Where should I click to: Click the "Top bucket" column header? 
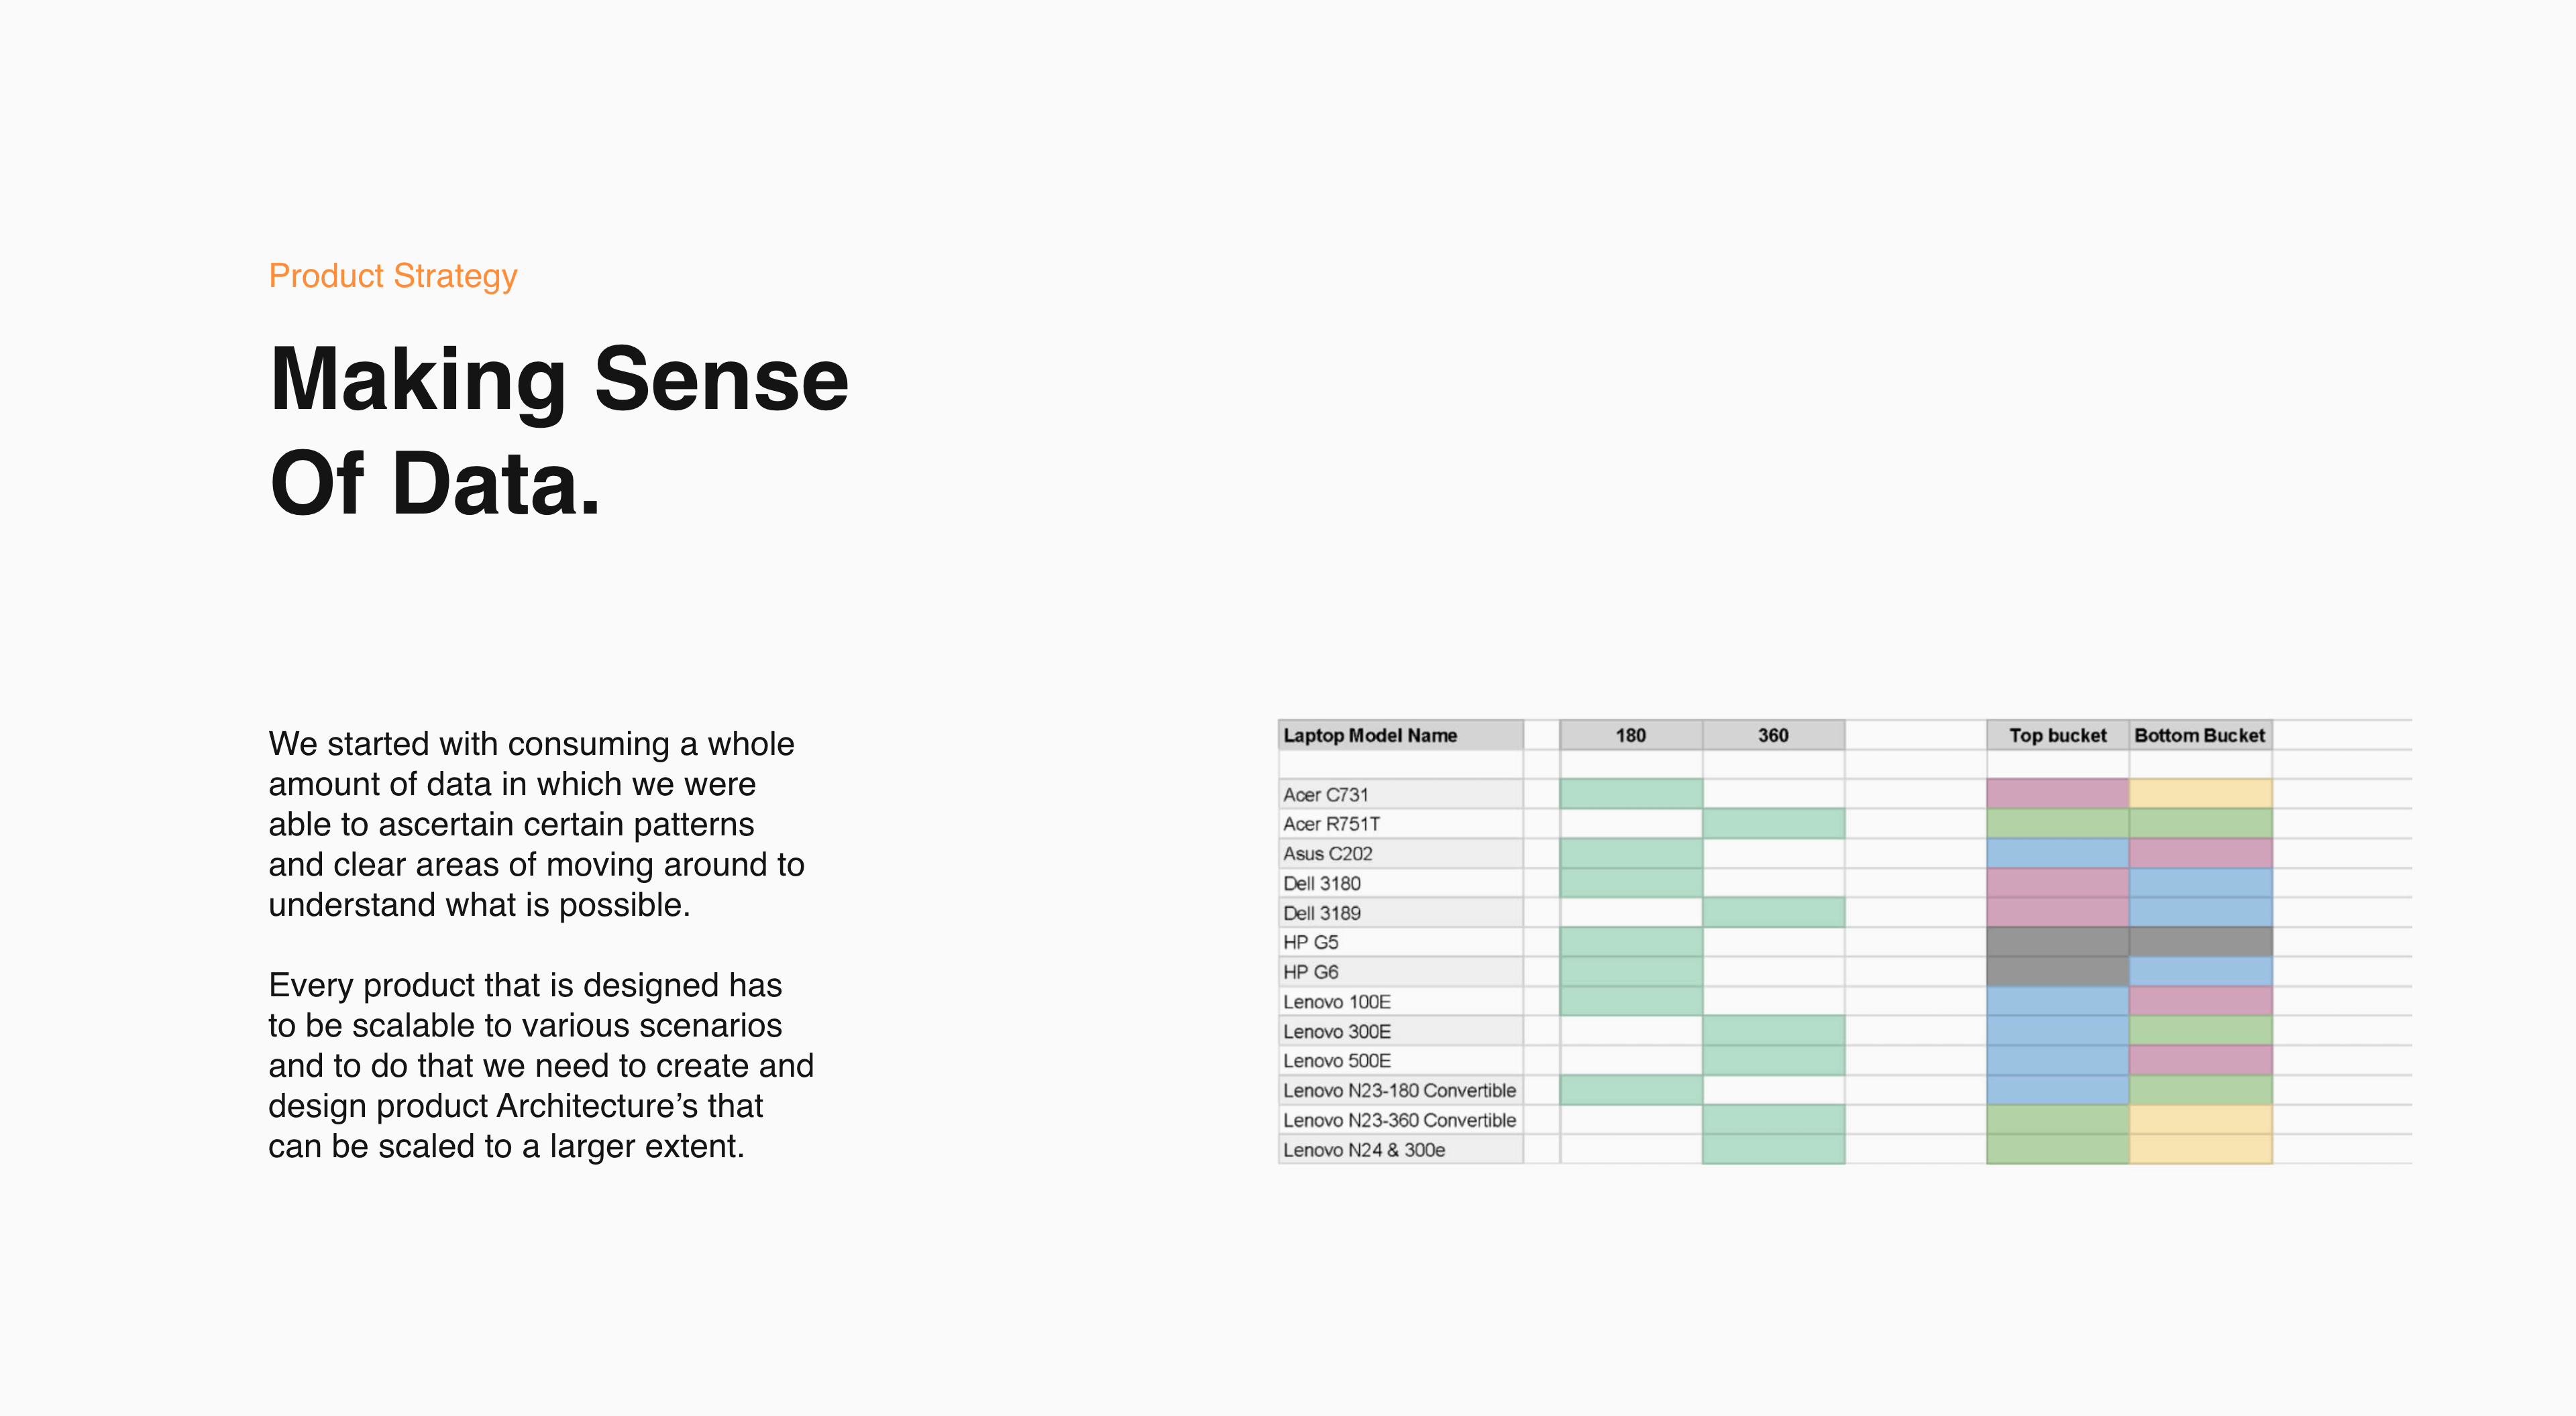pyautogui.click(x=2057, y=735)
